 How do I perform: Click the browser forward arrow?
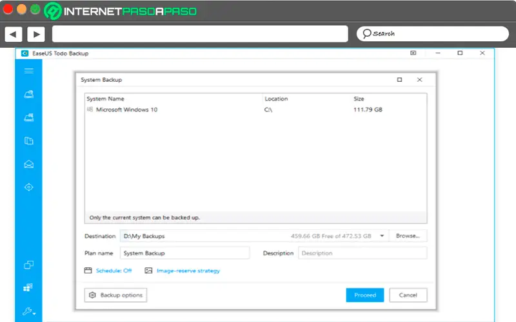36,34
